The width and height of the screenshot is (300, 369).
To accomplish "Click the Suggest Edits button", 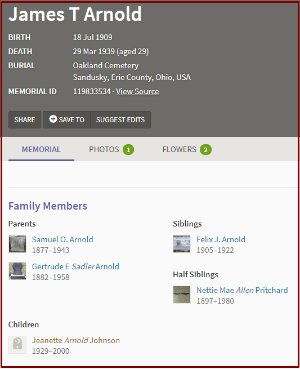I will point(120,120).
